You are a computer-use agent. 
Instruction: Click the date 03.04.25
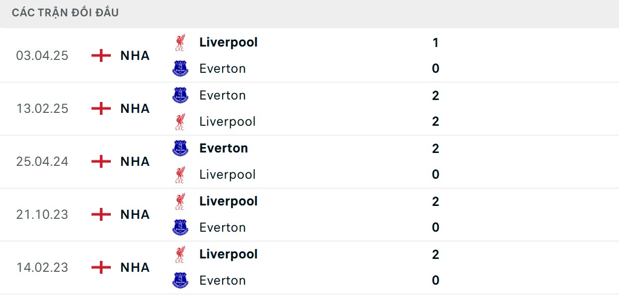[x=42, y=55]
